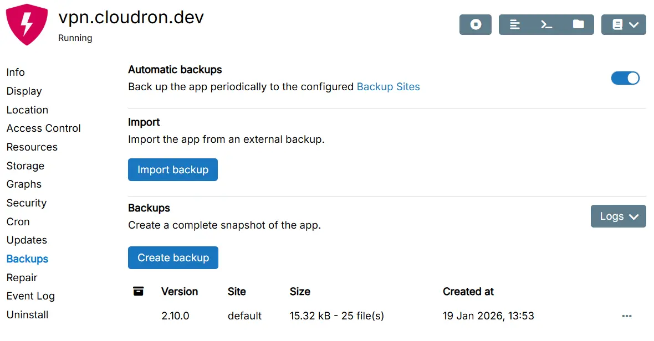Screen dimensions: 654x341
Task: Open the file manager folder icon
Action: tap(578, 24)
